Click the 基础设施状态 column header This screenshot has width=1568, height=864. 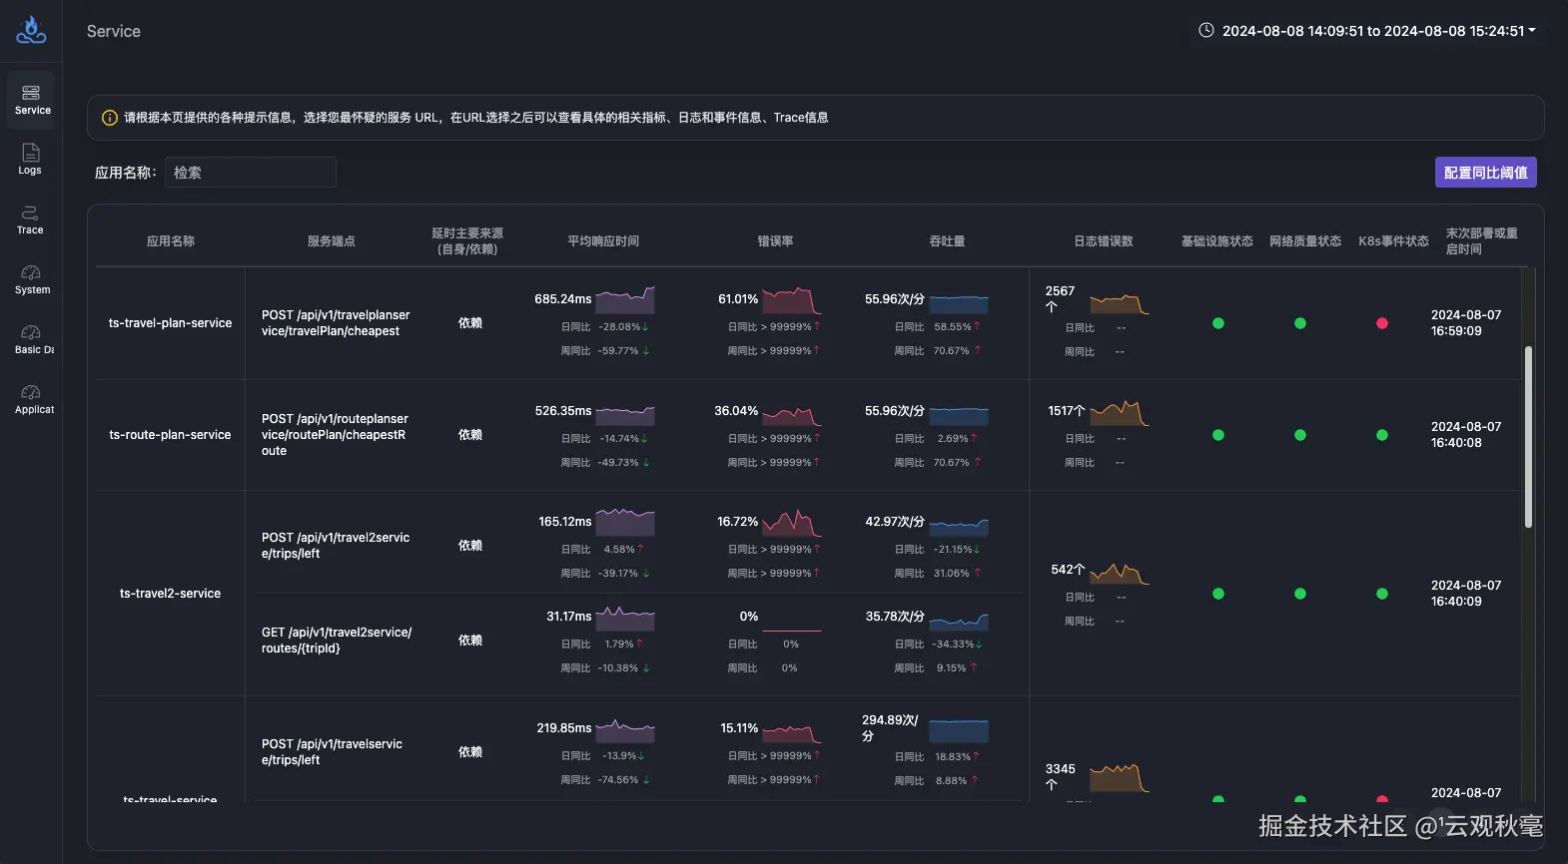click(1217, 241)
